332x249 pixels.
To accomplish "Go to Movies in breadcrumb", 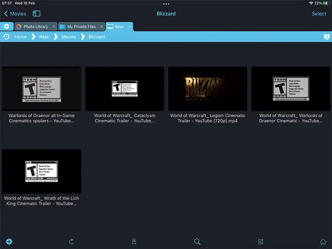I will [68, 37].
